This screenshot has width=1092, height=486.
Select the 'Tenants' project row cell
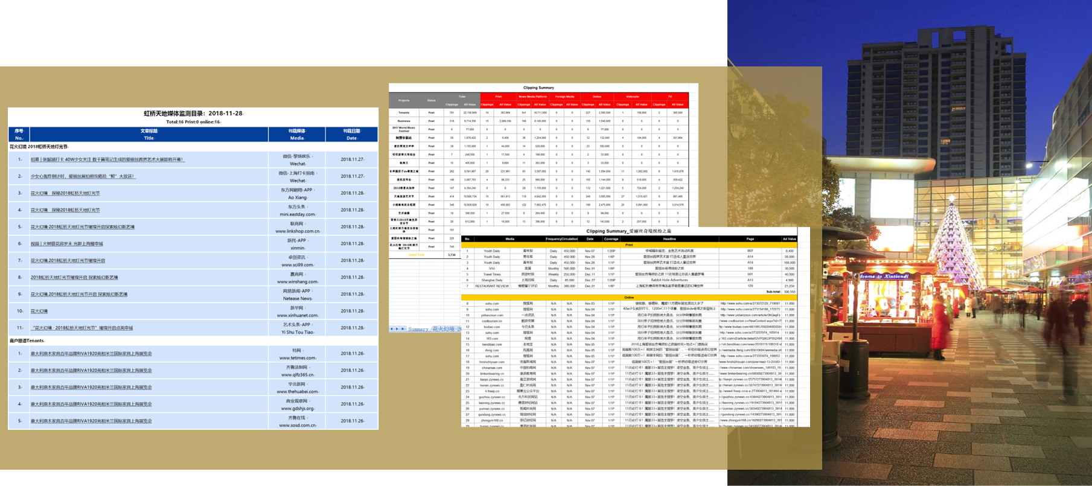coord(404,112)
